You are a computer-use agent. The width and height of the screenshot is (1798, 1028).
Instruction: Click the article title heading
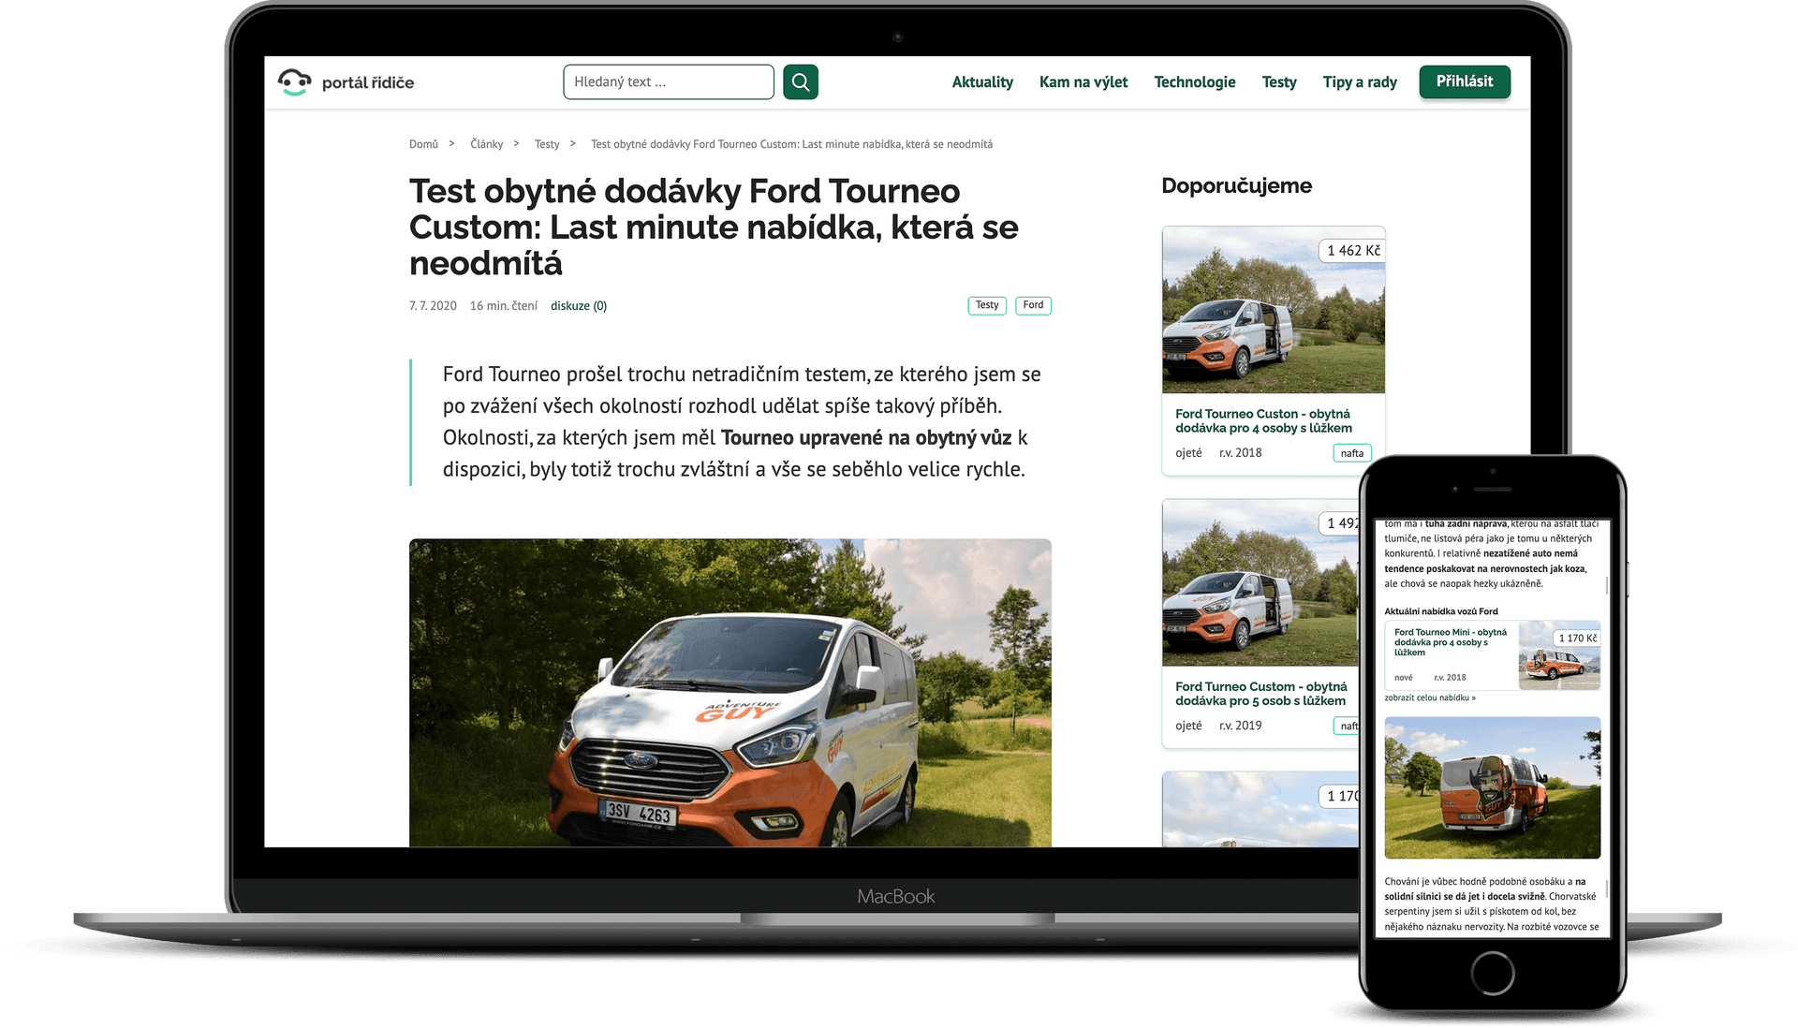point(714,228)
